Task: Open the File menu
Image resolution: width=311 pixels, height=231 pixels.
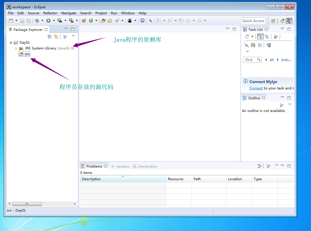Action: 11,13
